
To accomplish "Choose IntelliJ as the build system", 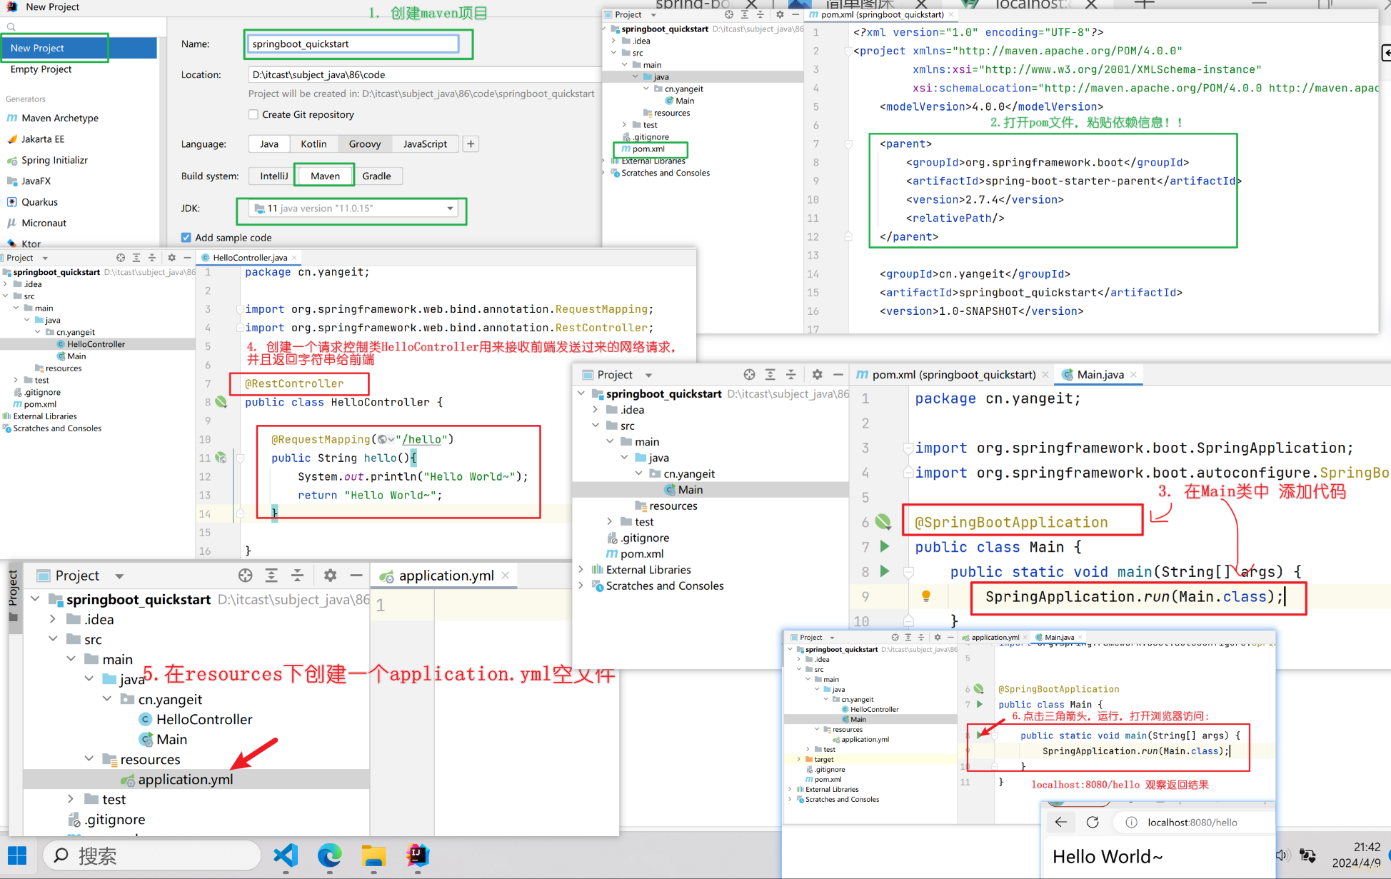I will [273, 176].
